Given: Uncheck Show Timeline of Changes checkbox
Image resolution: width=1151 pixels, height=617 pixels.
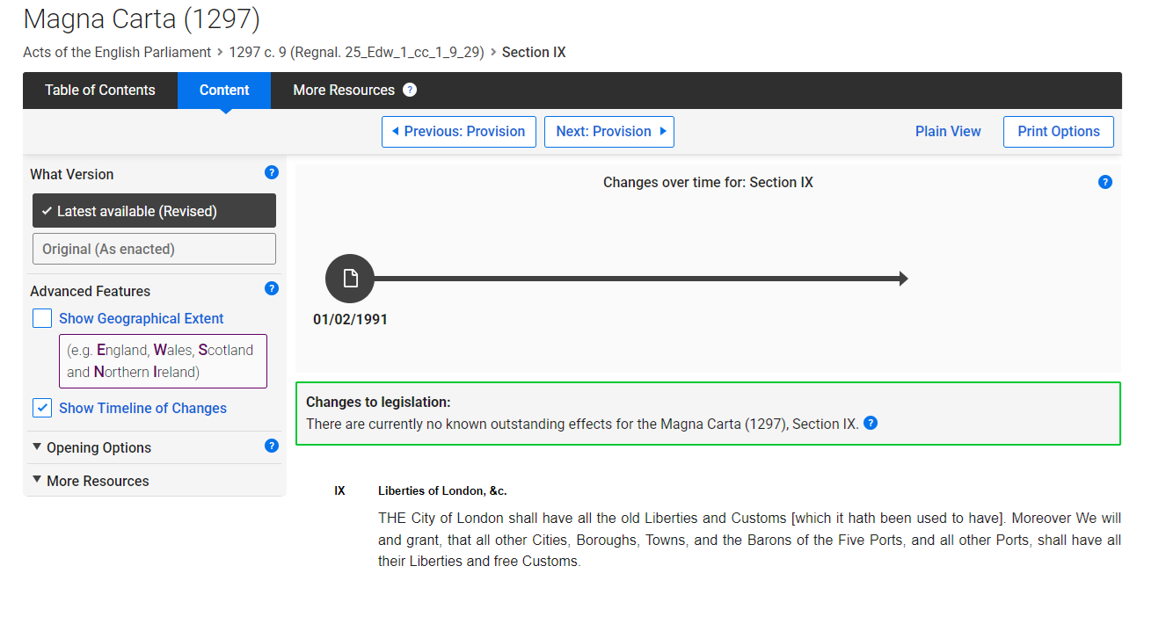Looking at the screenshot, I should click(42, 408).
